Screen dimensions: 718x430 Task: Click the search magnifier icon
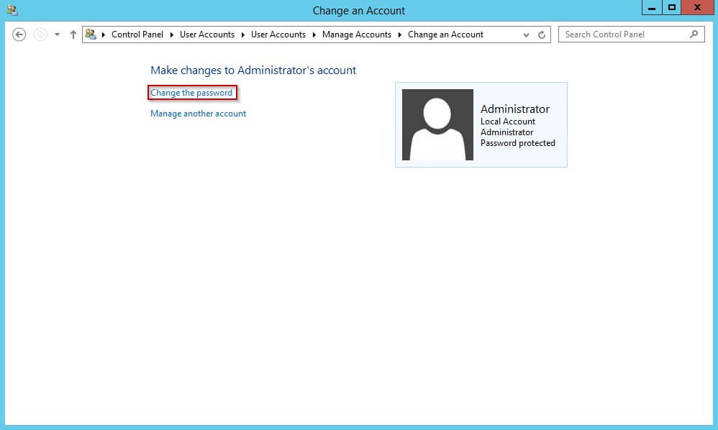[x=693, y=34]
